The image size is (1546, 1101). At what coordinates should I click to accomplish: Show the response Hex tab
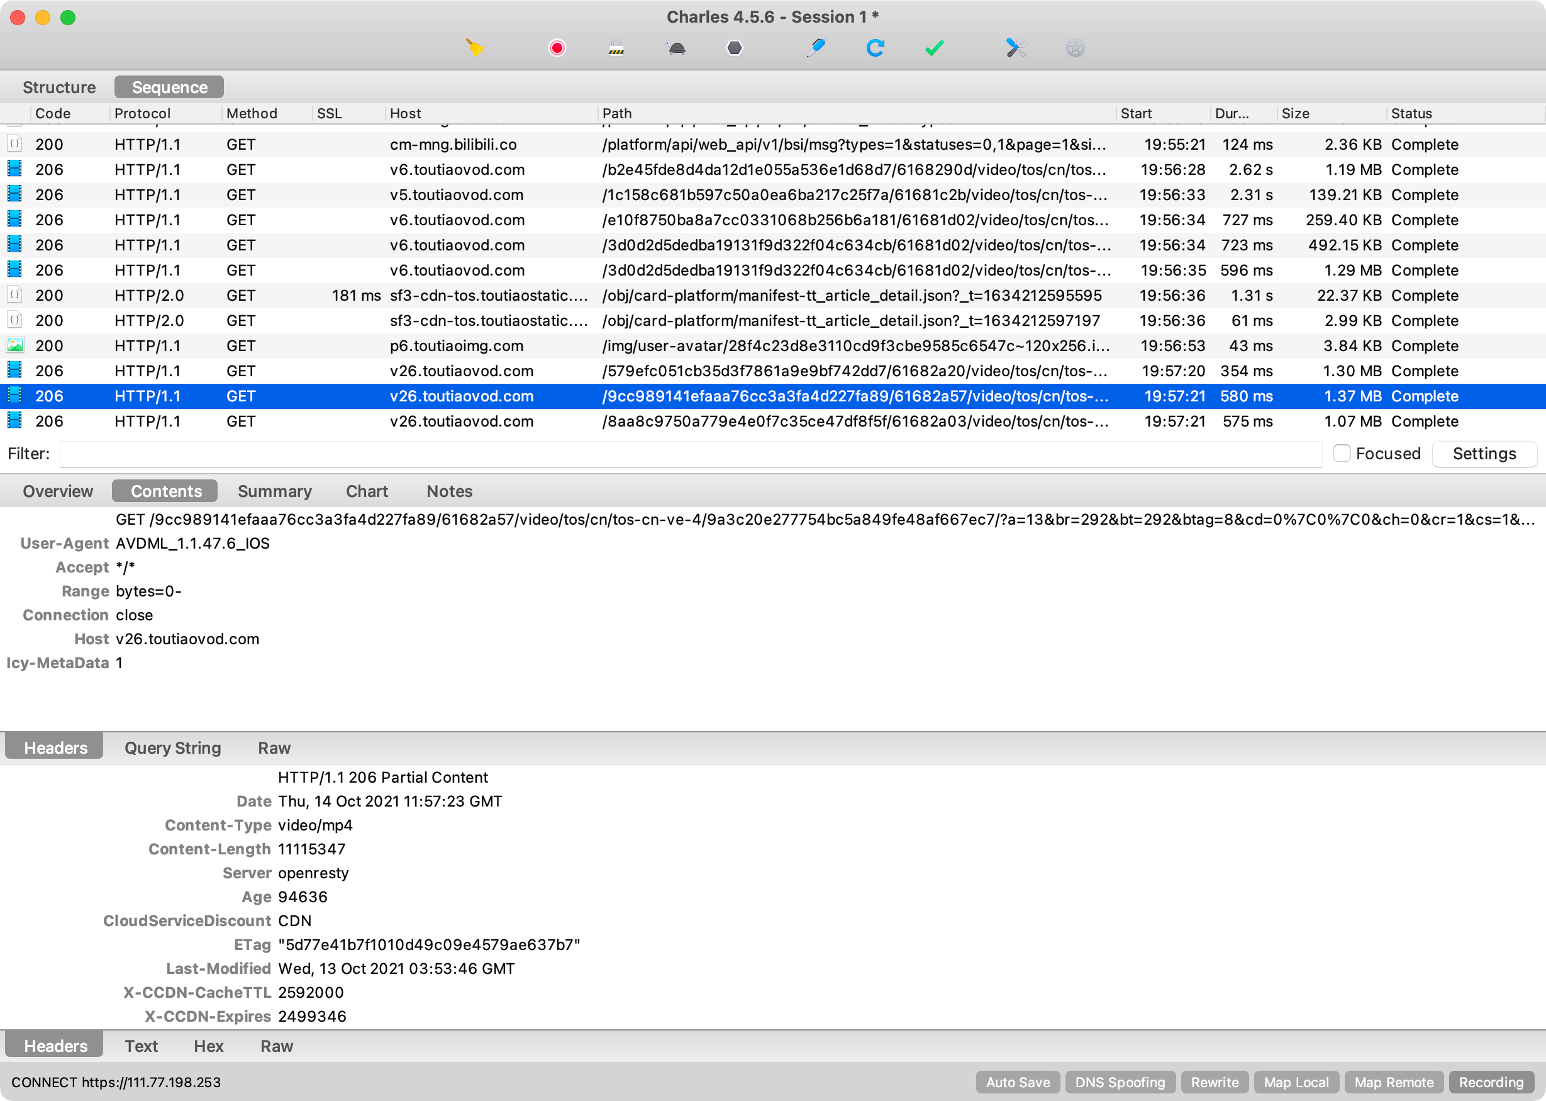click(x=208, y=1046)
